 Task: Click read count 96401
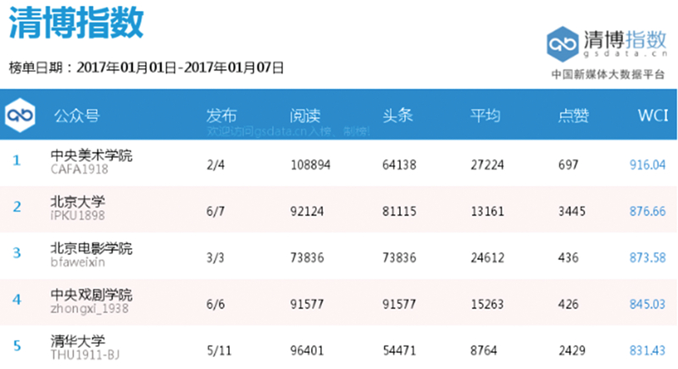307,350
